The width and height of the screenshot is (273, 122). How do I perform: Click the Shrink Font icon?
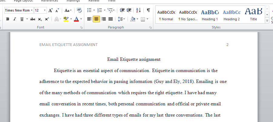57,10
